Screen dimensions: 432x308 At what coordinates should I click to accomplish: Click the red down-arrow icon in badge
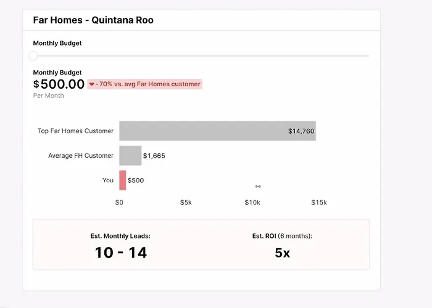pyautogui.click(x=92, y=84)
